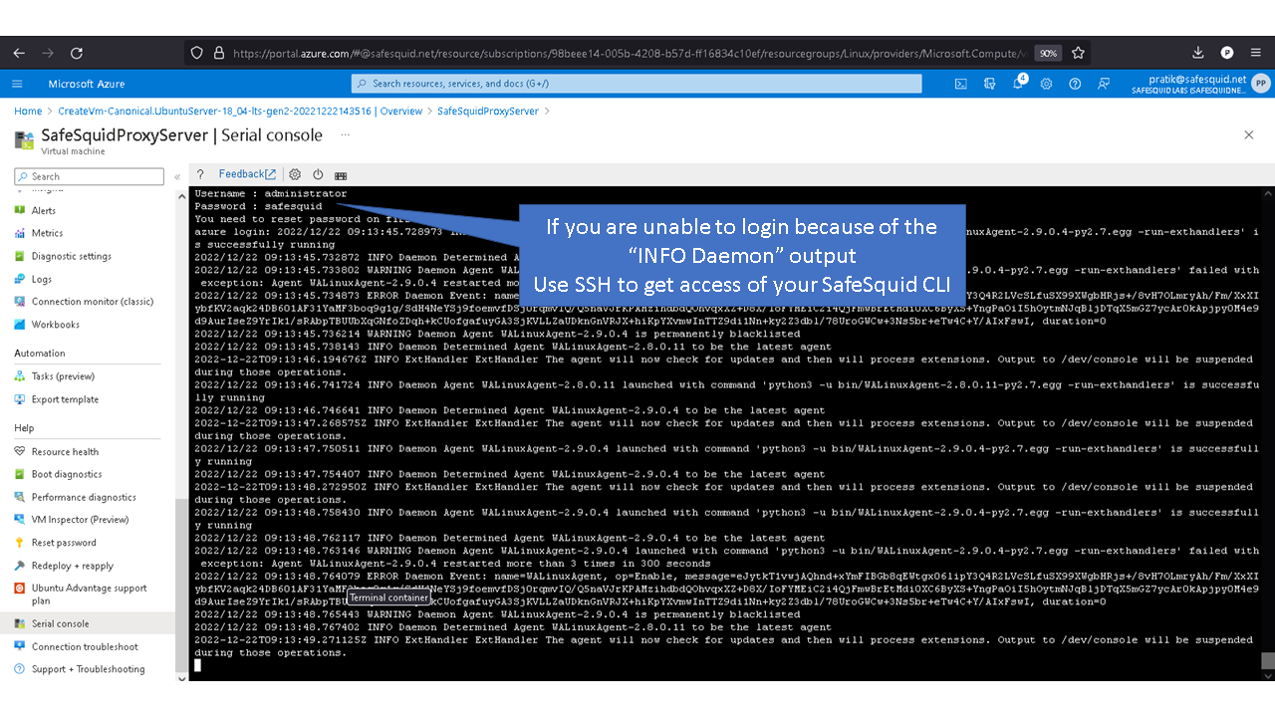The width and height of the screenshot is (1275, 717).
Task: Open VM Inspector (Preview)
Action: [80, 520]
